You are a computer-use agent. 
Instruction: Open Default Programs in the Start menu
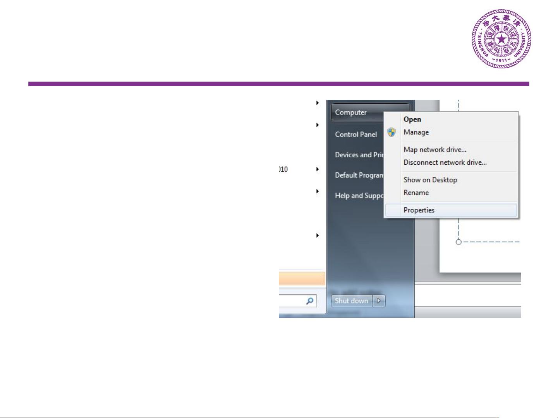click(359, 175)
